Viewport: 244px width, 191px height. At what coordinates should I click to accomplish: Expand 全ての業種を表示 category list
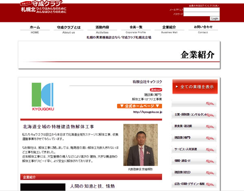coord(195,86)
